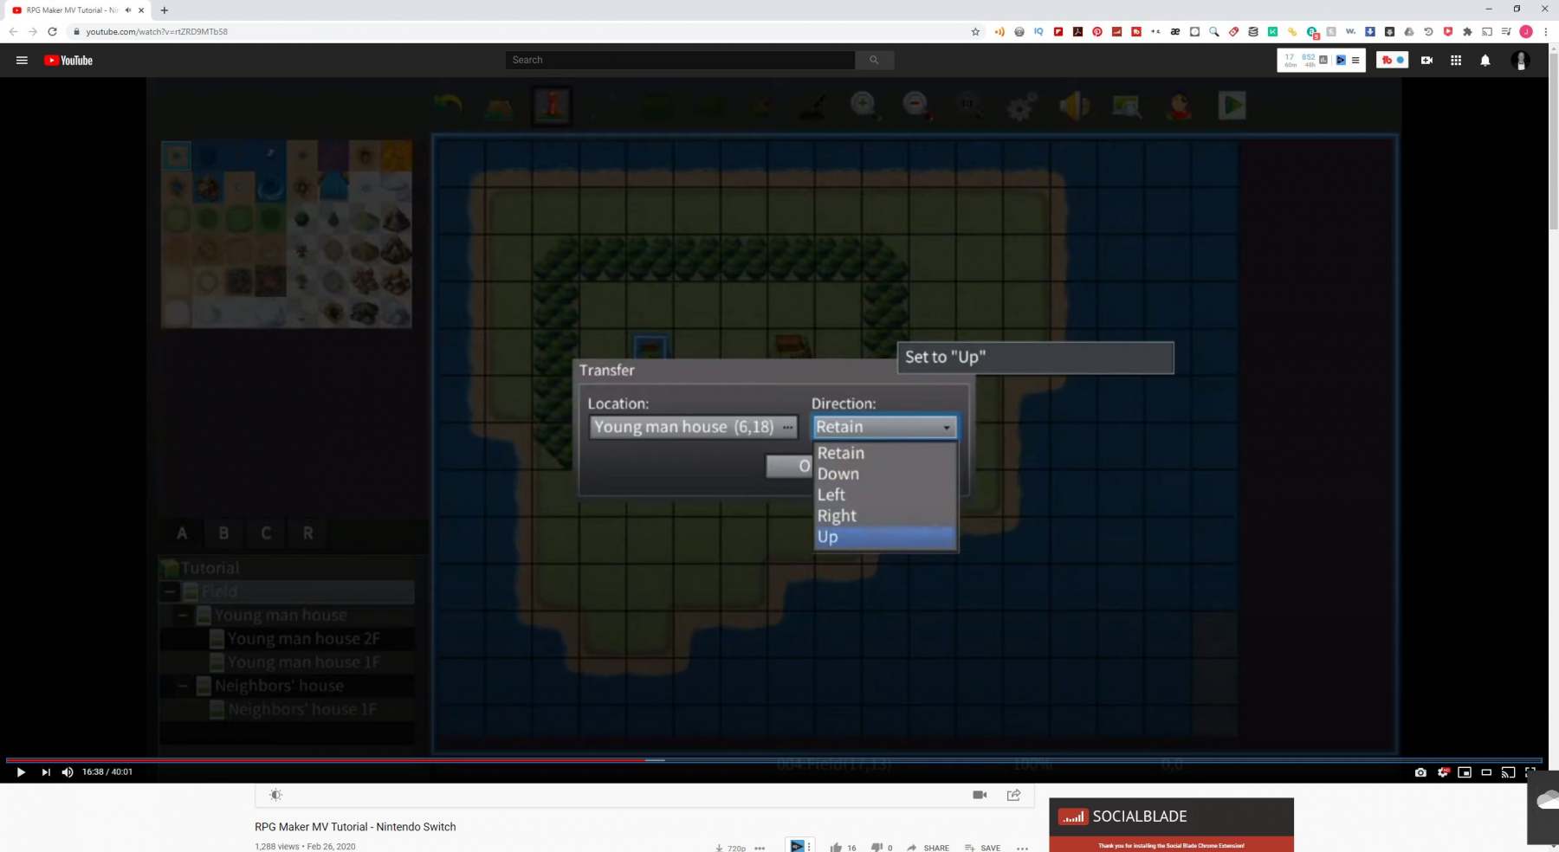Select Retain in the Direction list
Image resolution: width=1559 pixels, height=852 pixels.
coord(885,453)
